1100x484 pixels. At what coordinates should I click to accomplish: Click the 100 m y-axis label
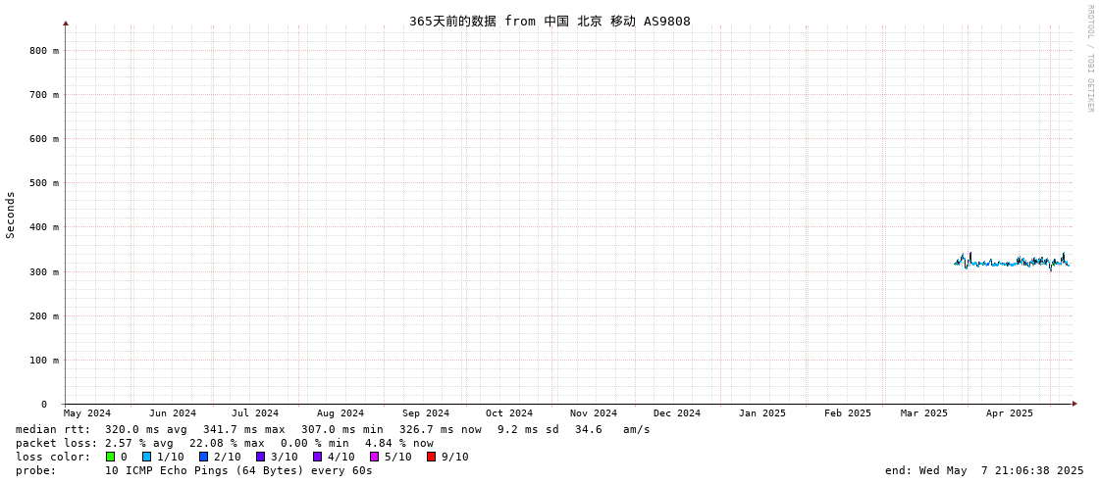[x=44, y=360]
